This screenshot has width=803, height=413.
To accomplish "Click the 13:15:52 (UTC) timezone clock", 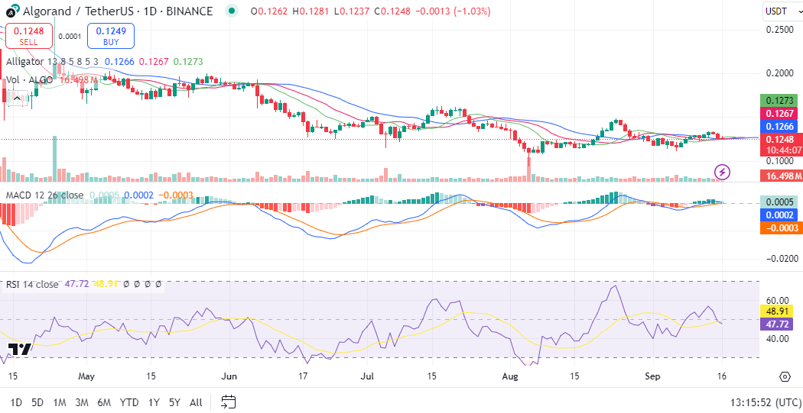I will pyautogui.click(x=766, y=402).
